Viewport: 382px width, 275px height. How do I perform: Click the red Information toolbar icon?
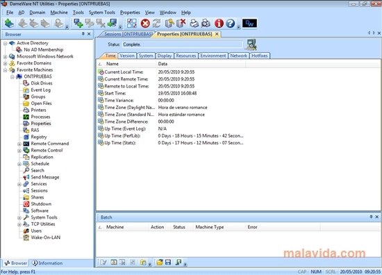point(219,24)
